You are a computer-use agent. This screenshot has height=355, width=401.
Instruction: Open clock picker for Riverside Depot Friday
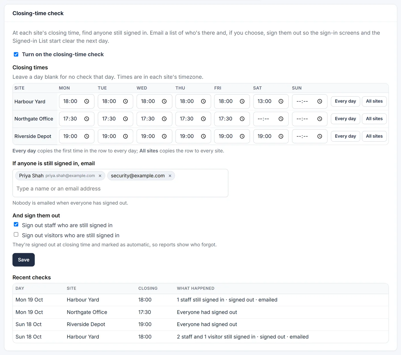click(242, 136)
